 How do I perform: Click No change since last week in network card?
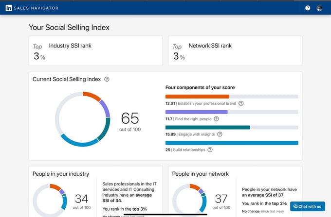click(263, 211)
